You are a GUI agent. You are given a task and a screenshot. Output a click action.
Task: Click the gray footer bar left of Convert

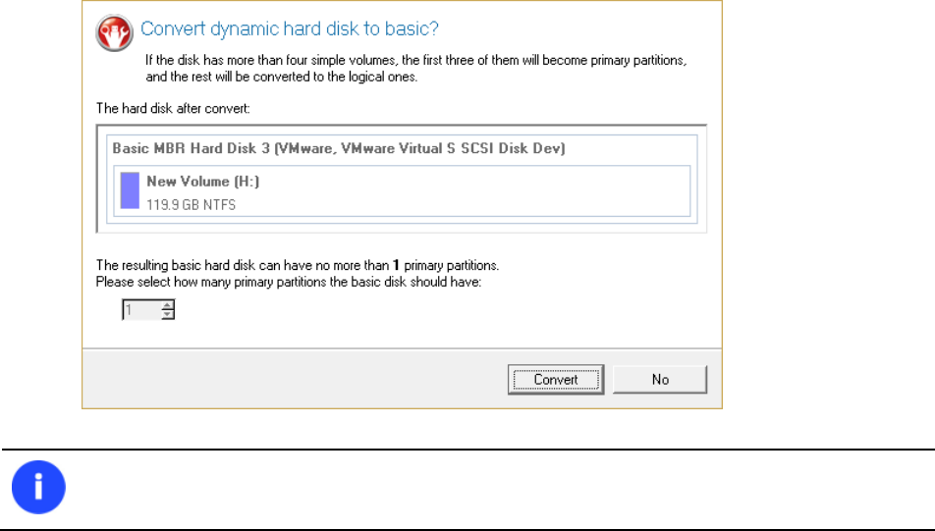tap(295, 380)
